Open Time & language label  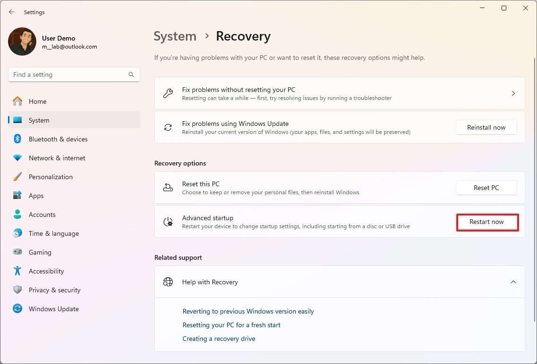(54, 233)
